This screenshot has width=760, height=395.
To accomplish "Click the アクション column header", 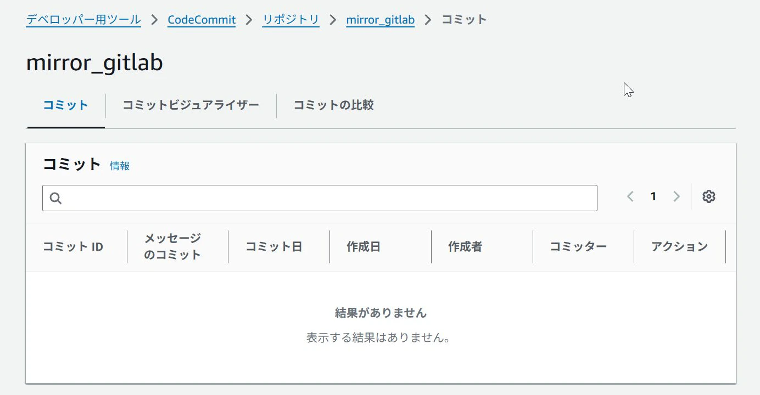I will (680, 247).
